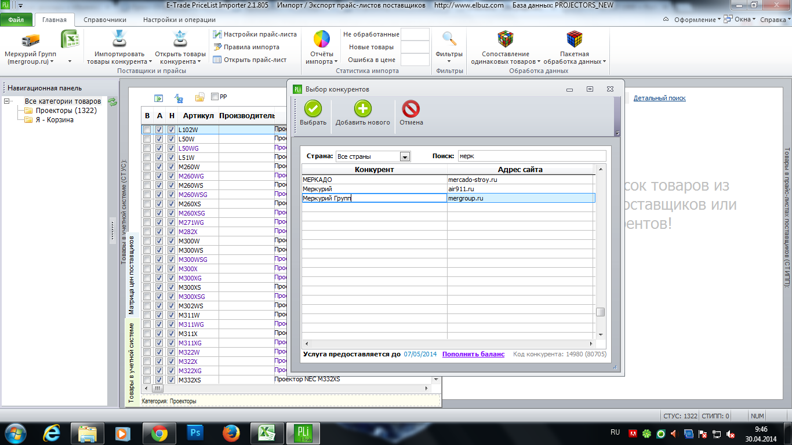Toggle column B checkbox for M300X
This screenshot has height=445, width=792.
147,269
